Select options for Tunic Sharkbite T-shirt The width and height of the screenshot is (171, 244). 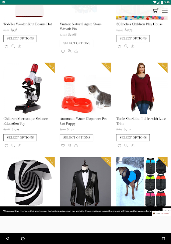coord(133,138)
